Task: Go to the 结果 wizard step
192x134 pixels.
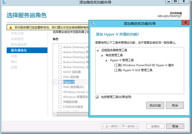Action: tap(14, 67)
